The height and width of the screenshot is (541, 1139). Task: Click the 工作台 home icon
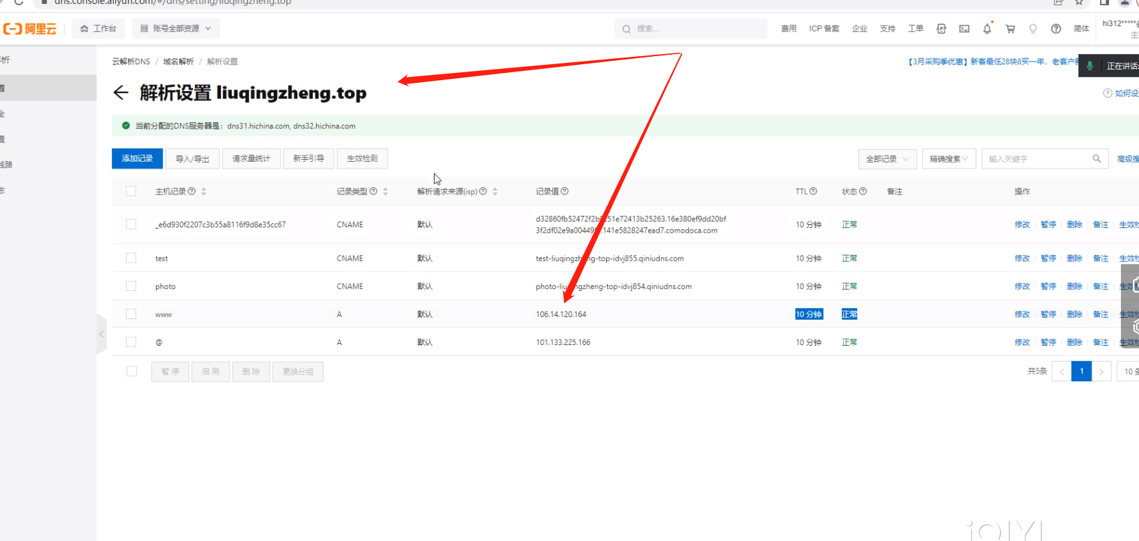[x=84, y=29]
